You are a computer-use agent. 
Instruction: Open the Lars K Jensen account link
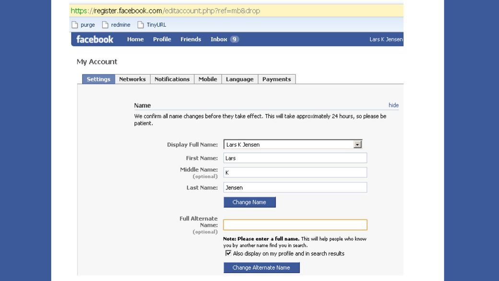(x=387, y=39)
